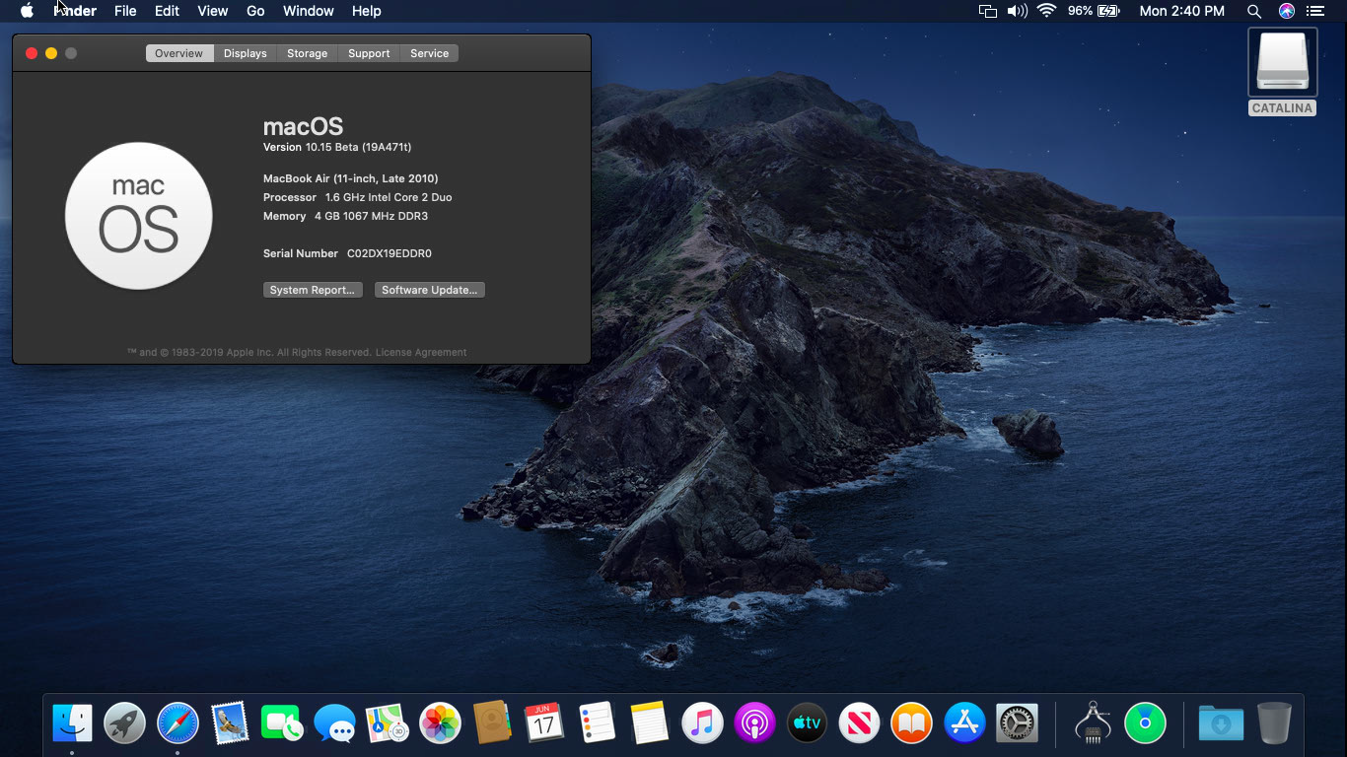Viewport: 1347px width, 757px height.
Task: Launch the App Store
Action: pyautogui.click(x=963, y=723)
